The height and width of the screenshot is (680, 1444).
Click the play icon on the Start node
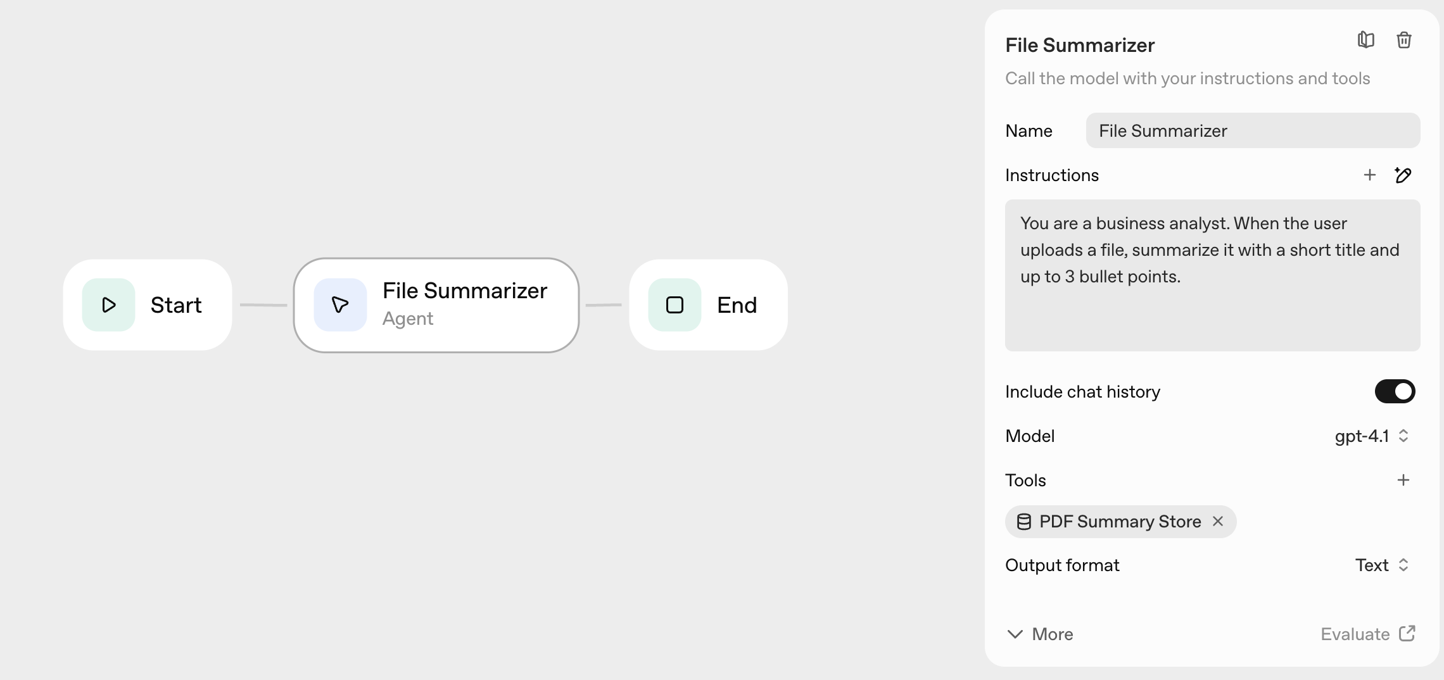pyautogui.click(x=108, y=305)
